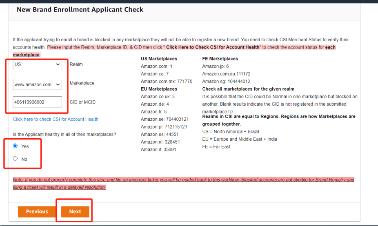Click the underlined 'each' word in instructions

pyautogui.click(x=330, y=47)
